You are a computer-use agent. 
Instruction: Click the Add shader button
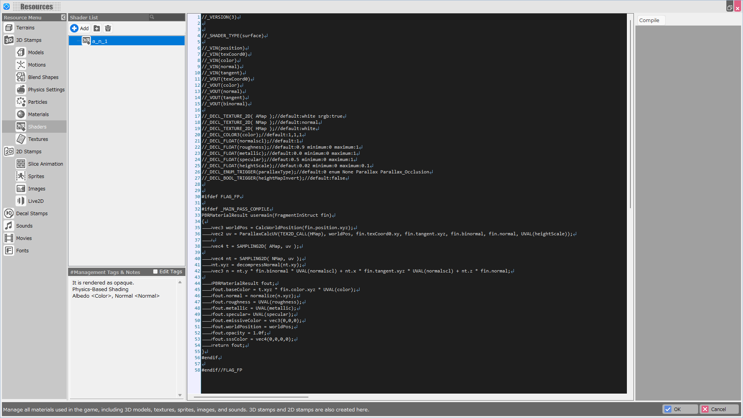(80, 28)
